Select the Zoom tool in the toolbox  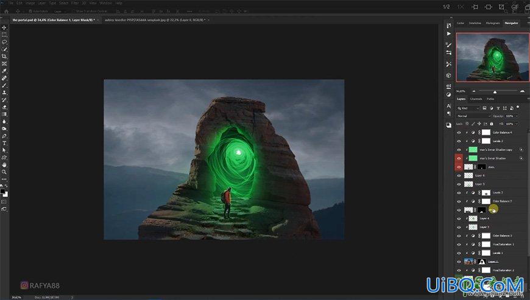4,172
